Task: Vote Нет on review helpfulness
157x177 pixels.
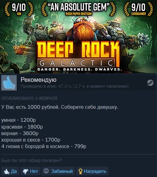Action: pyautogui.click(x=30, y=171)
